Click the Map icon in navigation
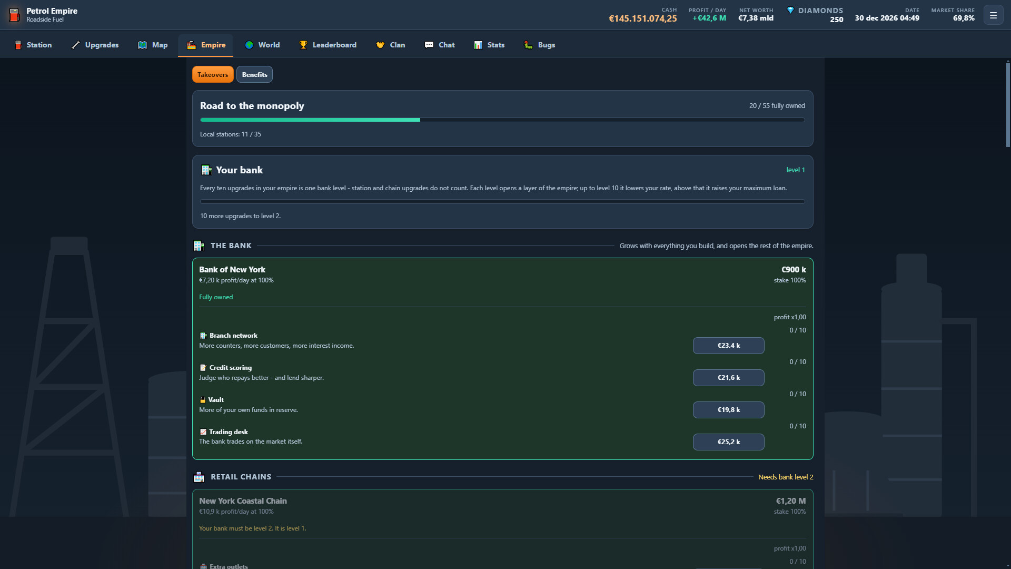 [142, 45]
